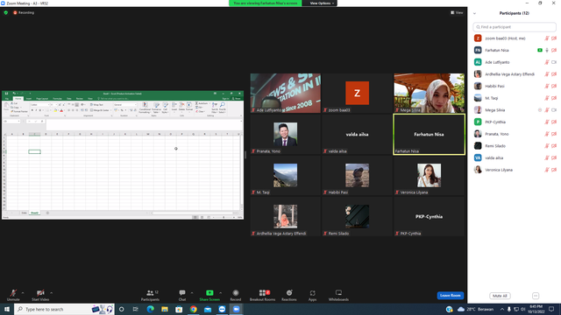561x315 pixels.
Task: Open the View Options dropdown
Action: click(x=322, y=3)
